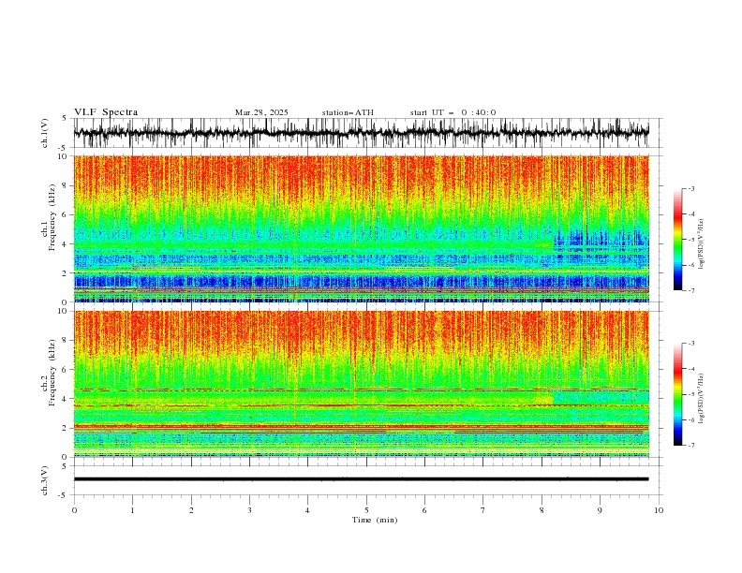742x573 pixels.
Task: Click the ch.2 "Frequency (kHz)" axis label
Action: (x=52, y=373)
